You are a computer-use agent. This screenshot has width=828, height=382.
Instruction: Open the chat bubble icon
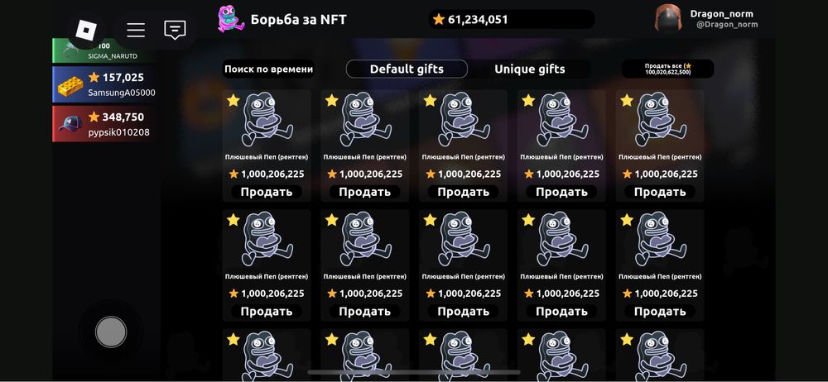(x=175, y=30)
